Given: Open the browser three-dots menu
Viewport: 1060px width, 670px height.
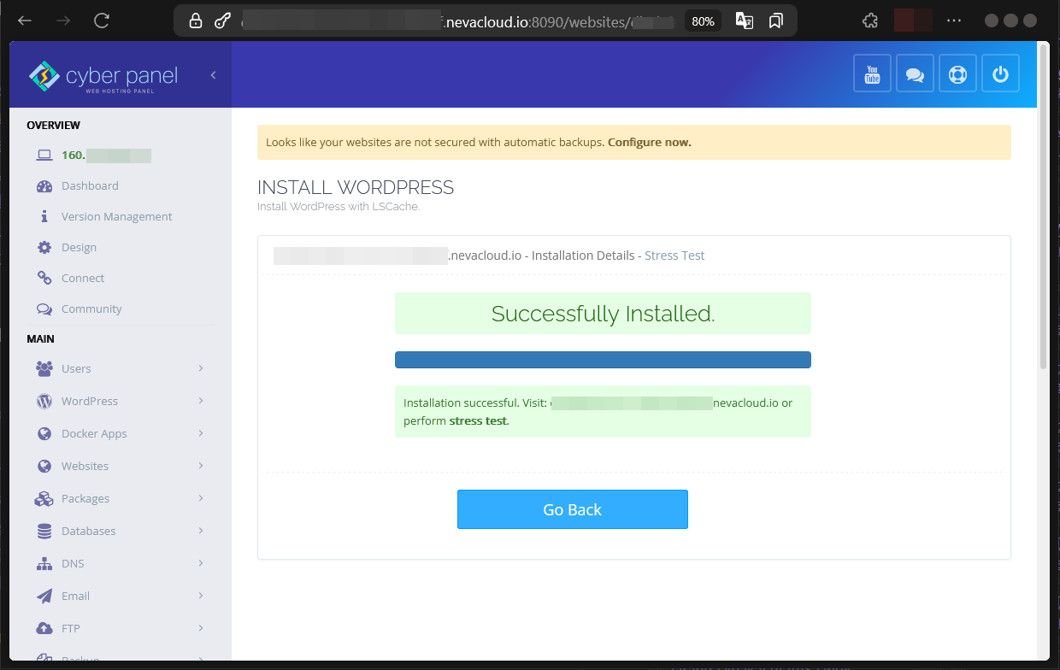Looking at the screenshot, I should click(x=954, y=21).
